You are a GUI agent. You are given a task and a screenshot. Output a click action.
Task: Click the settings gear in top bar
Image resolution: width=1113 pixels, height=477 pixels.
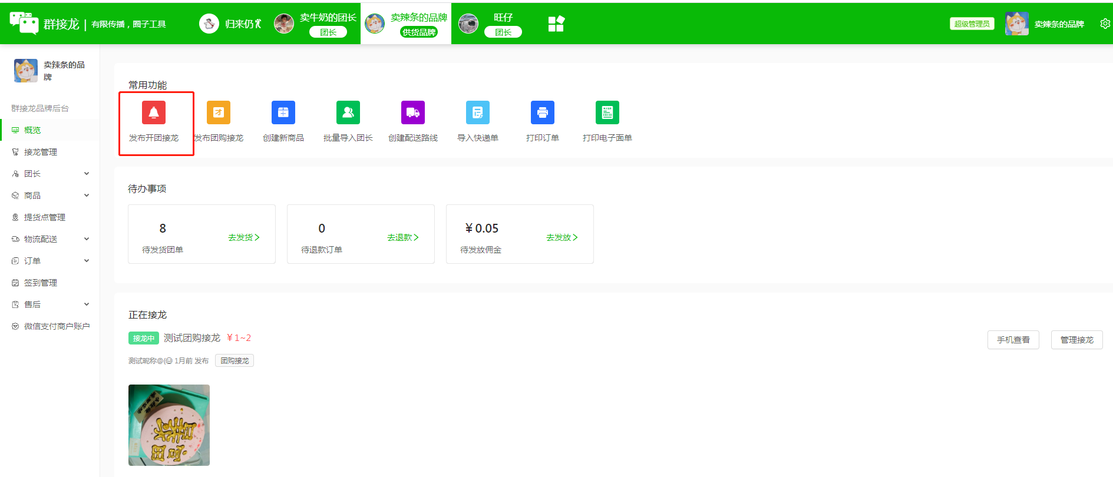[x=1105, y=24]
